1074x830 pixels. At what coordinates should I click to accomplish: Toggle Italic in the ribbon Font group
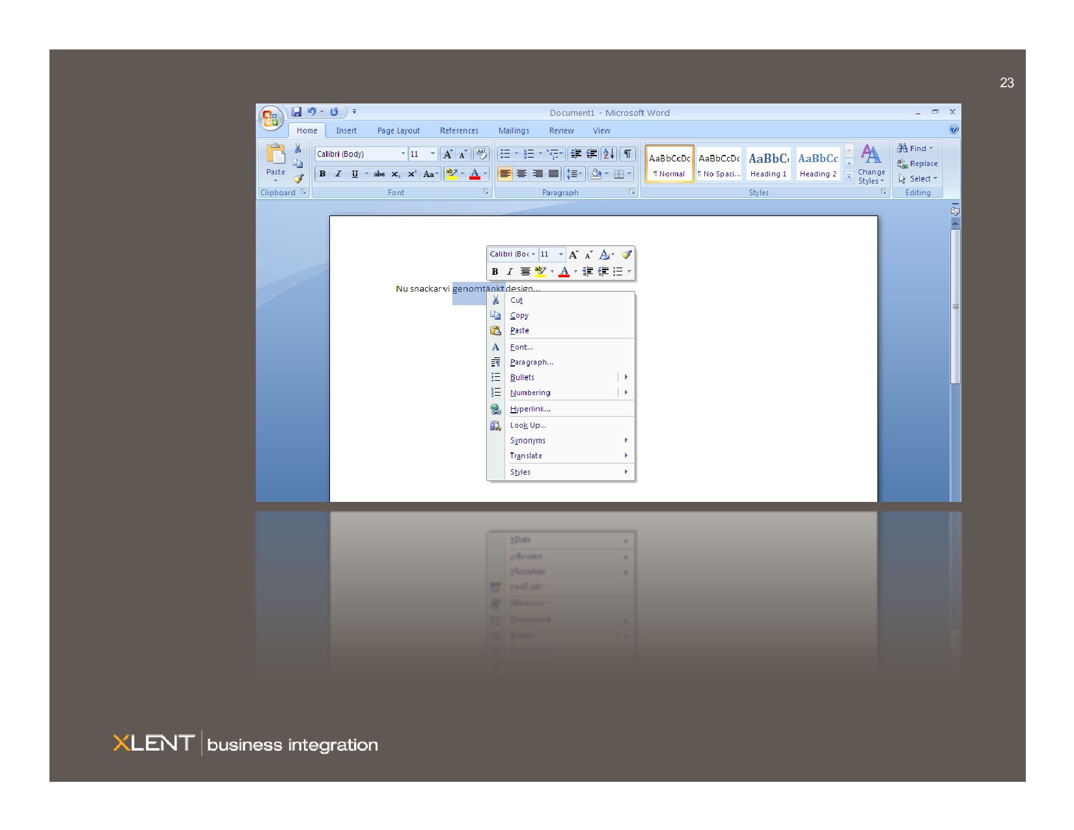[338, 174]
